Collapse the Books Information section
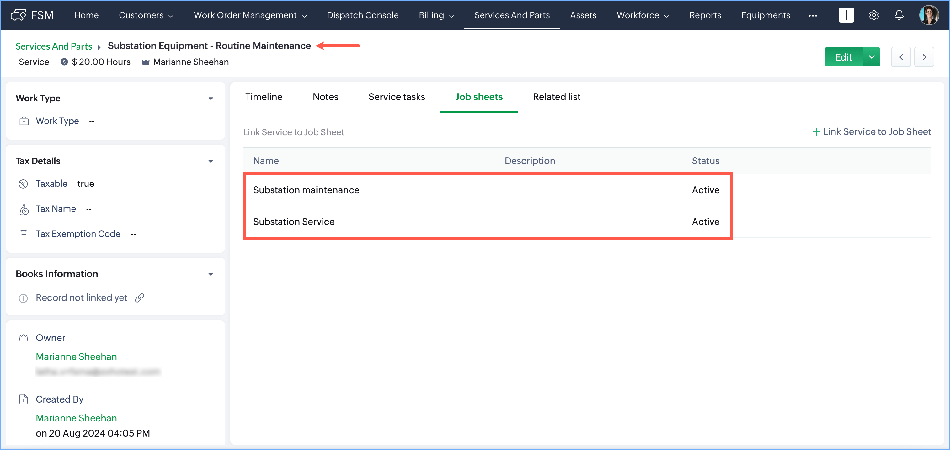 pos(211,274)
